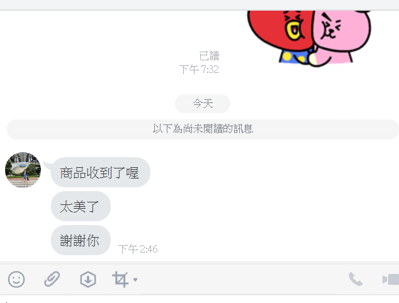399x303 pixels.
Task: Click the 下午 7:32 timestamp
Action: tap(199, 69)
